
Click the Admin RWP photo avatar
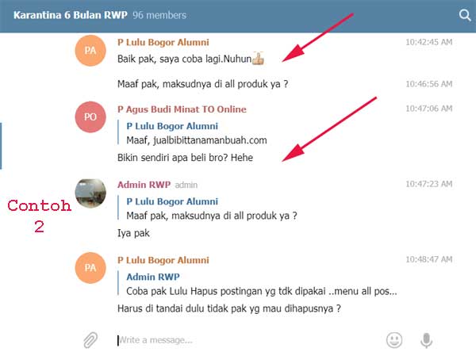90,193
